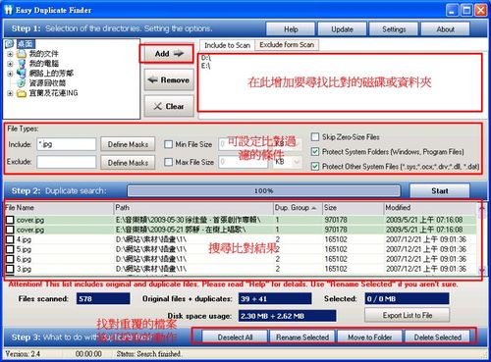Image resolution: width=491 pixels, height=362 pixels.
Task: Open the Min File Size unit dropdown
Action: [x=298, y=144]
